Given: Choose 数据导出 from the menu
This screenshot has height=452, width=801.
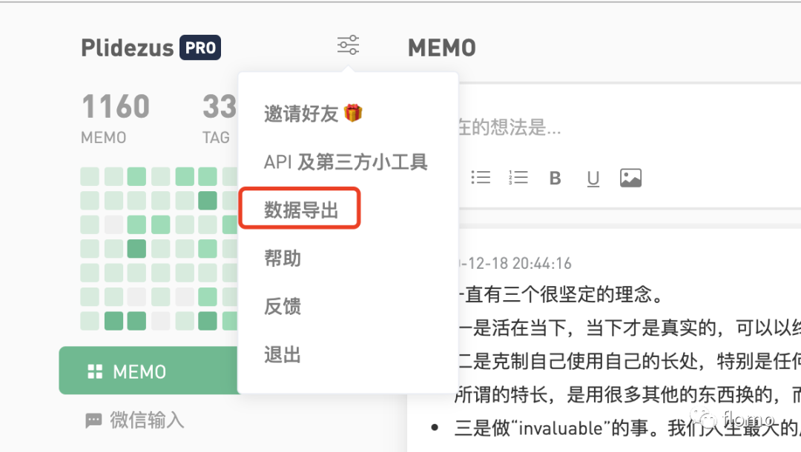Looking at the screenshot, I should tap(300, 209).
